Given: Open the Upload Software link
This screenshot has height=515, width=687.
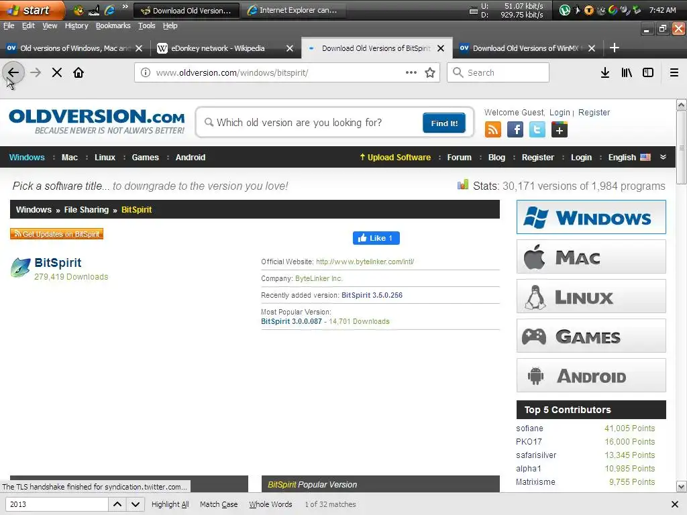Looking at the screenshot, I should [395, 157].
